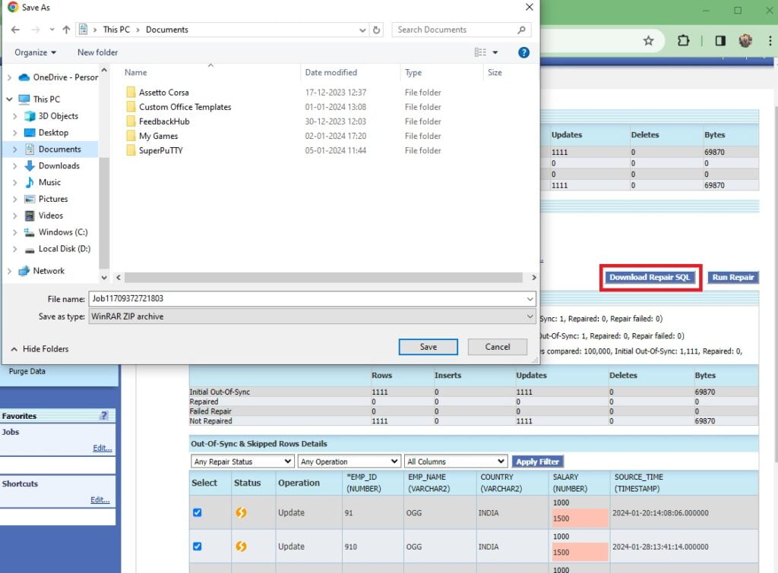Open the Organize menu
Image resolution: width=778 pixels, height=573 pixels.
tap(34, 52)
